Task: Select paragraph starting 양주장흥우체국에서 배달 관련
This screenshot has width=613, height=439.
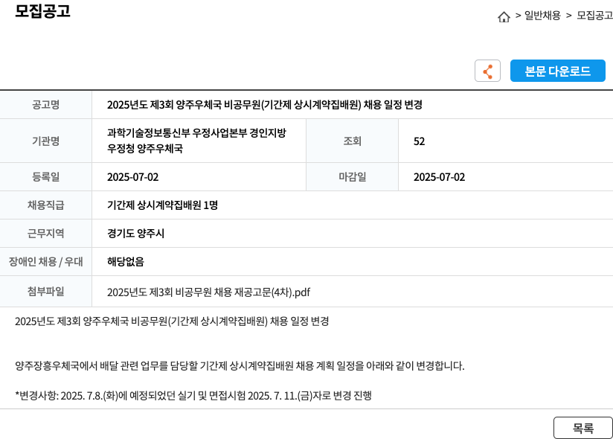Action: pyautogui.click(x=240, y=366)
